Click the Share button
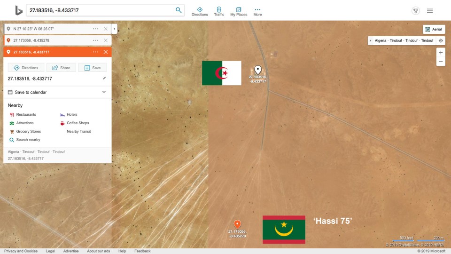This screenshot has width=451, height=254. (61, 68)
